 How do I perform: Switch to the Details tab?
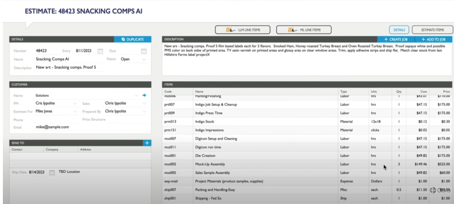click(398, 30)
